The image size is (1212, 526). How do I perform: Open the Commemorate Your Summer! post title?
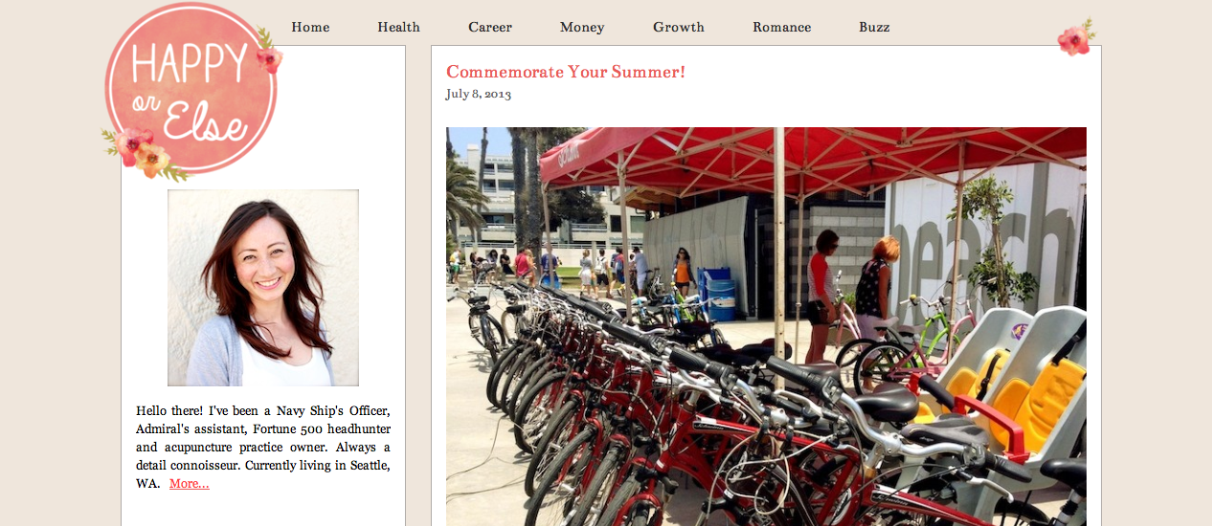click(x=566, y=72)
